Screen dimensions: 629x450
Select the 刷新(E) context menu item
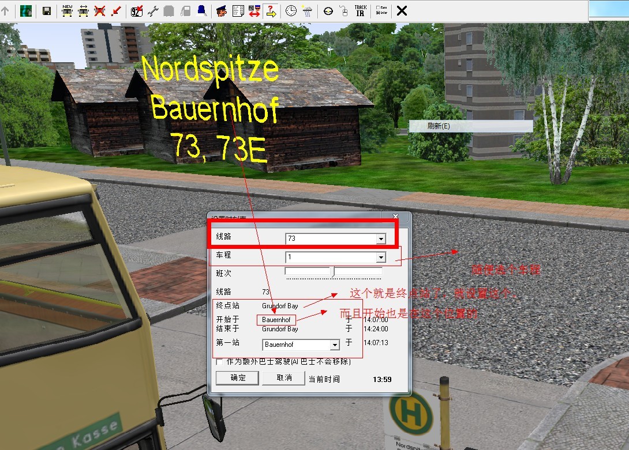tap(439, 126)
